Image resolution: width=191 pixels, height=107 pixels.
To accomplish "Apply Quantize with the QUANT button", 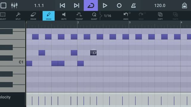I will pos(94,16).
